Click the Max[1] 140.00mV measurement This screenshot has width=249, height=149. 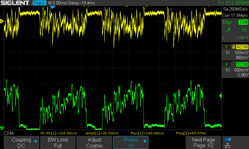(x=147, y=133)
